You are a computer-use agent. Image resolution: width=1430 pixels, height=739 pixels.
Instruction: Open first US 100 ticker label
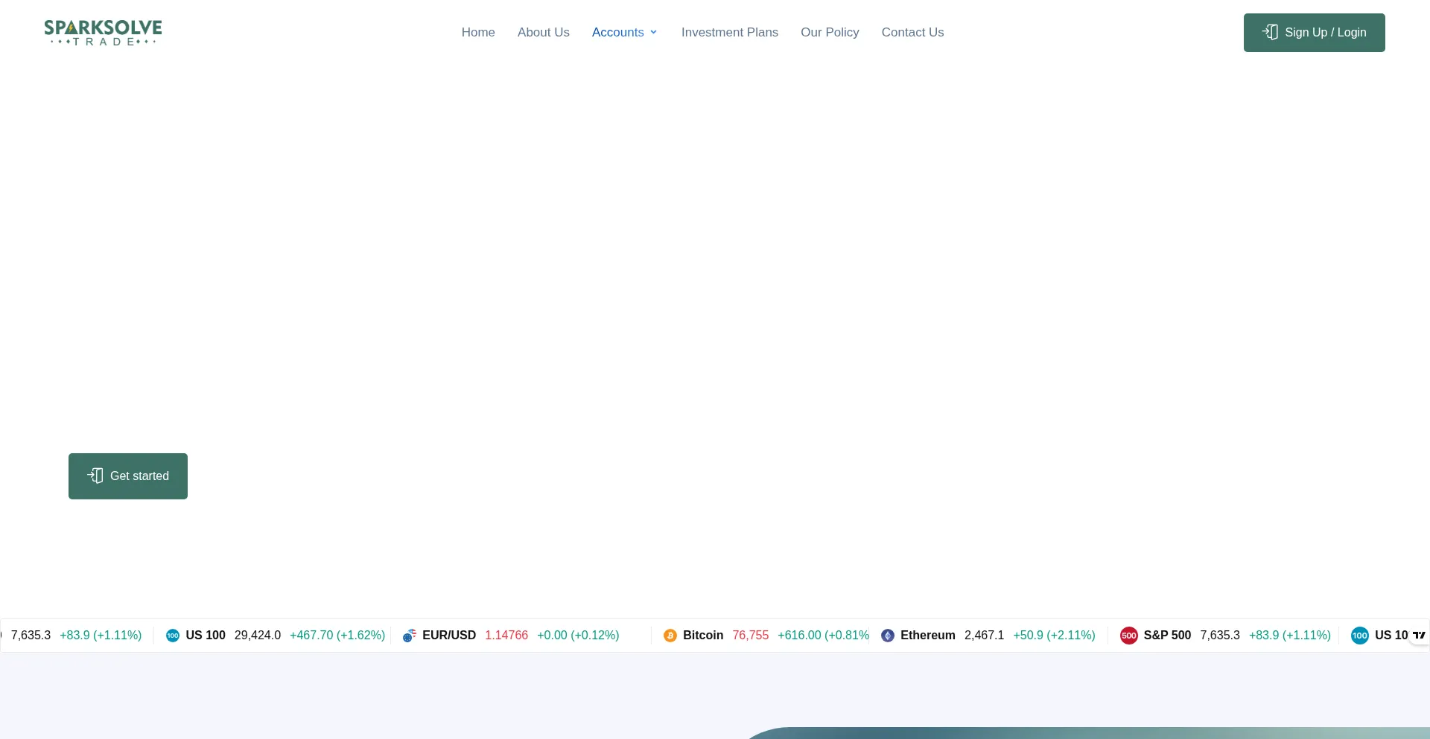point(206,636)
